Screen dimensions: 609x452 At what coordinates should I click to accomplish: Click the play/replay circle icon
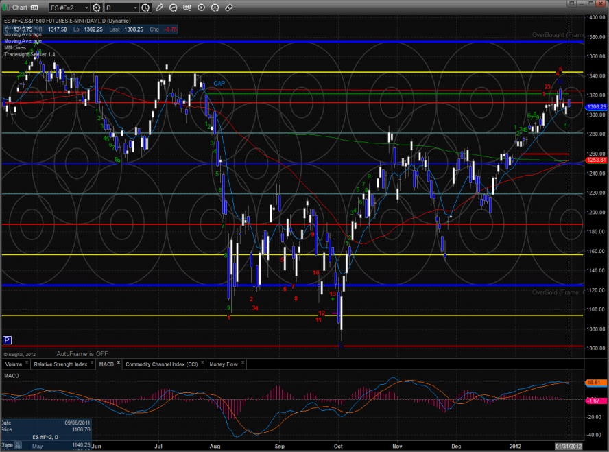coord(201,8)
